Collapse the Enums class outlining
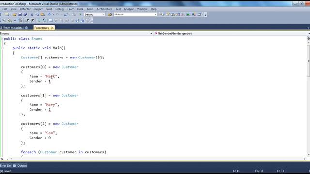 coord(2,39)
